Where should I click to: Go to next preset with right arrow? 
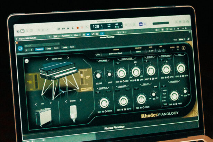[32, 50]
